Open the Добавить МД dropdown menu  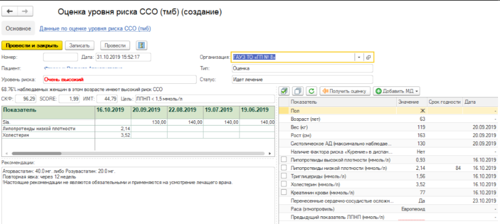tap(397, 91)
